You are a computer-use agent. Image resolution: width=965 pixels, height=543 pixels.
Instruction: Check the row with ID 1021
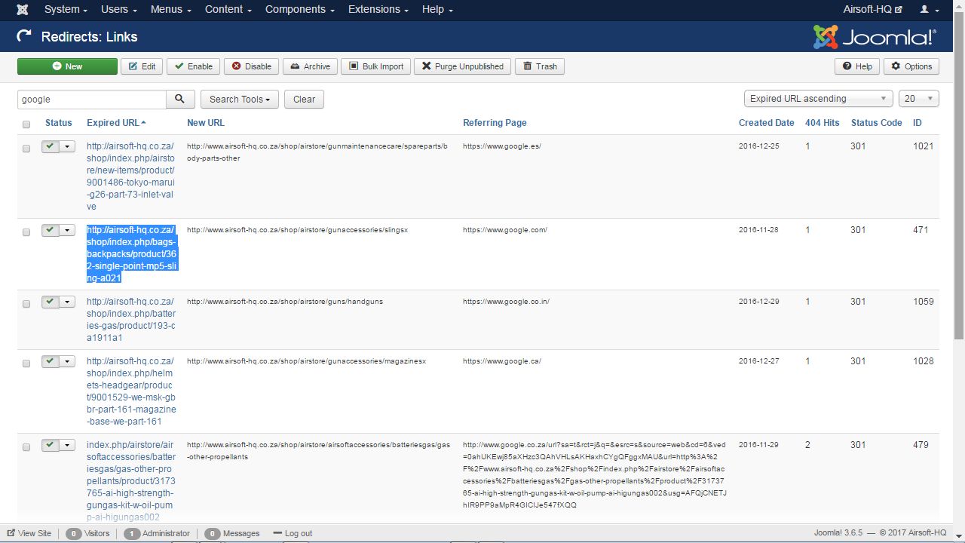click(x=26, y=149)
